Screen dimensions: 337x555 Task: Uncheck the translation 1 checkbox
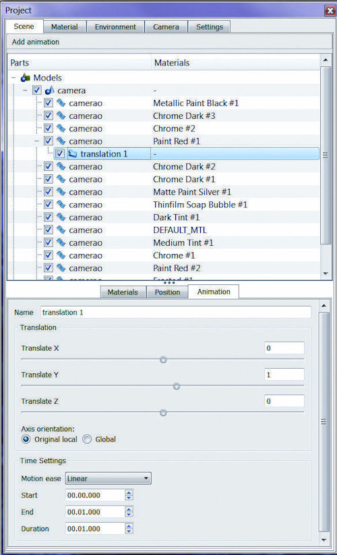point(60,154)
